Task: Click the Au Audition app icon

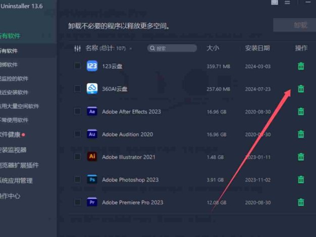Action: (x=92, y=134)
